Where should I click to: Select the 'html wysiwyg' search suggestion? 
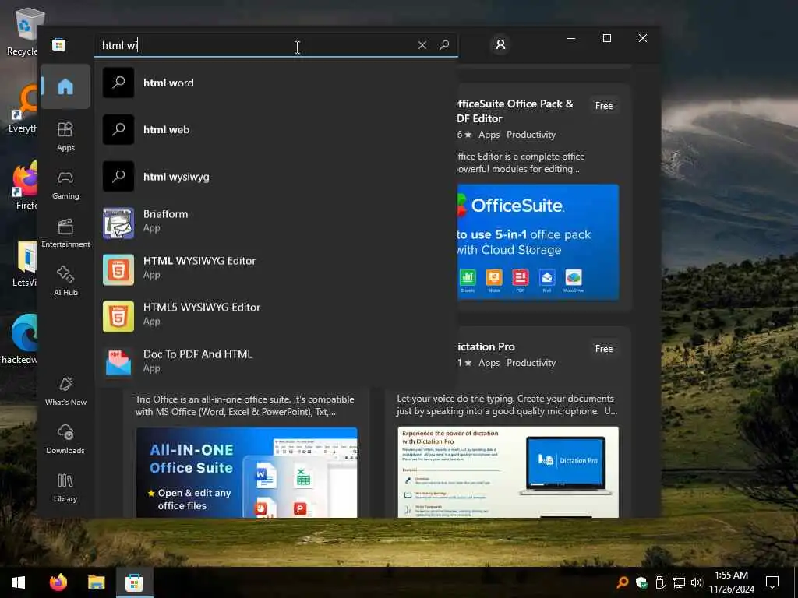[275, 177]
